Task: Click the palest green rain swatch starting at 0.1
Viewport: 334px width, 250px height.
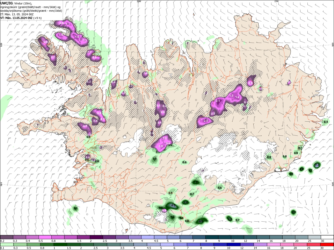Action: [7, 245]
